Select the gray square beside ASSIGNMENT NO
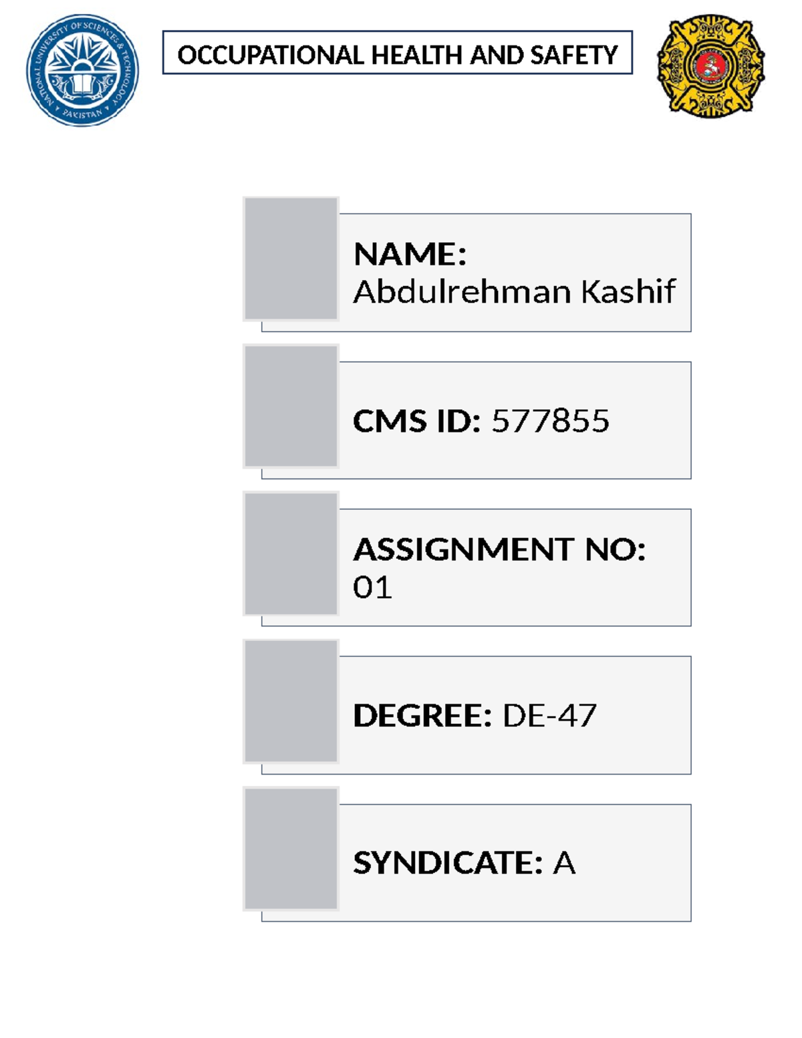 291,553
